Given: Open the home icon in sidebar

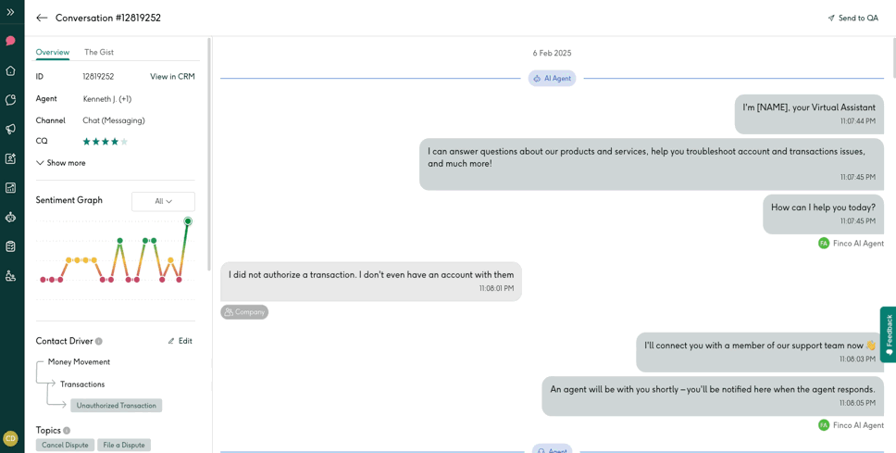Looking at the screenshot, I should click(x=10, y=70).
